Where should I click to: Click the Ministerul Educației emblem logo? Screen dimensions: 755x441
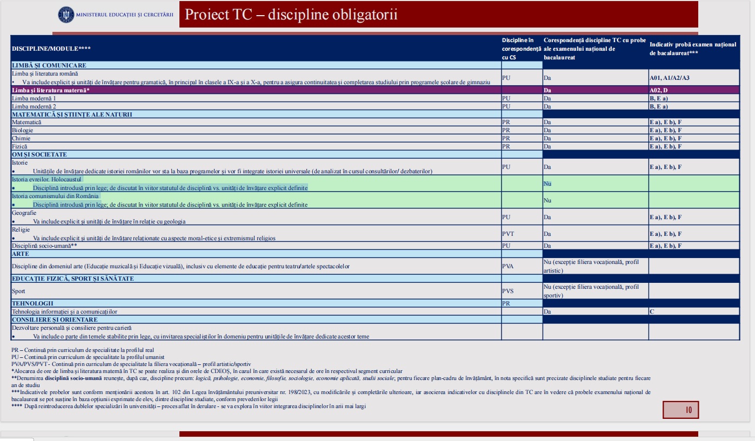64,14
